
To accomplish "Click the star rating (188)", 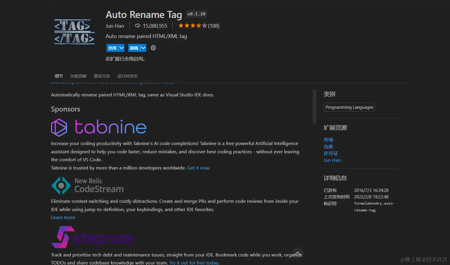I will coord(199,26).
